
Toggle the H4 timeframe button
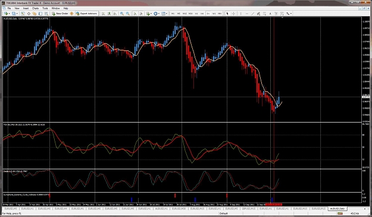(202, 14)
